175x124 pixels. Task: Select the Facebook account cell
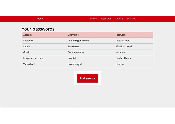pos(28,41)
